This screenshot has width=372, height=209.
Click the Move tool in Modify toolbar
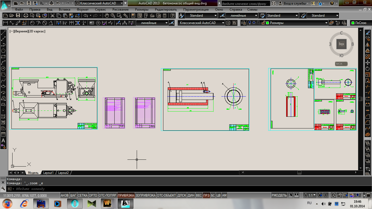[368, 63]
